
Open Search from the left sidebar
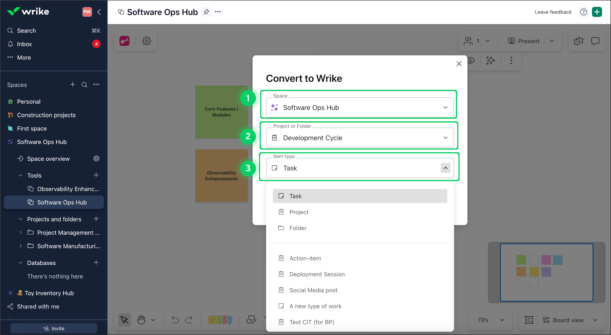click(x=26, y=30)
